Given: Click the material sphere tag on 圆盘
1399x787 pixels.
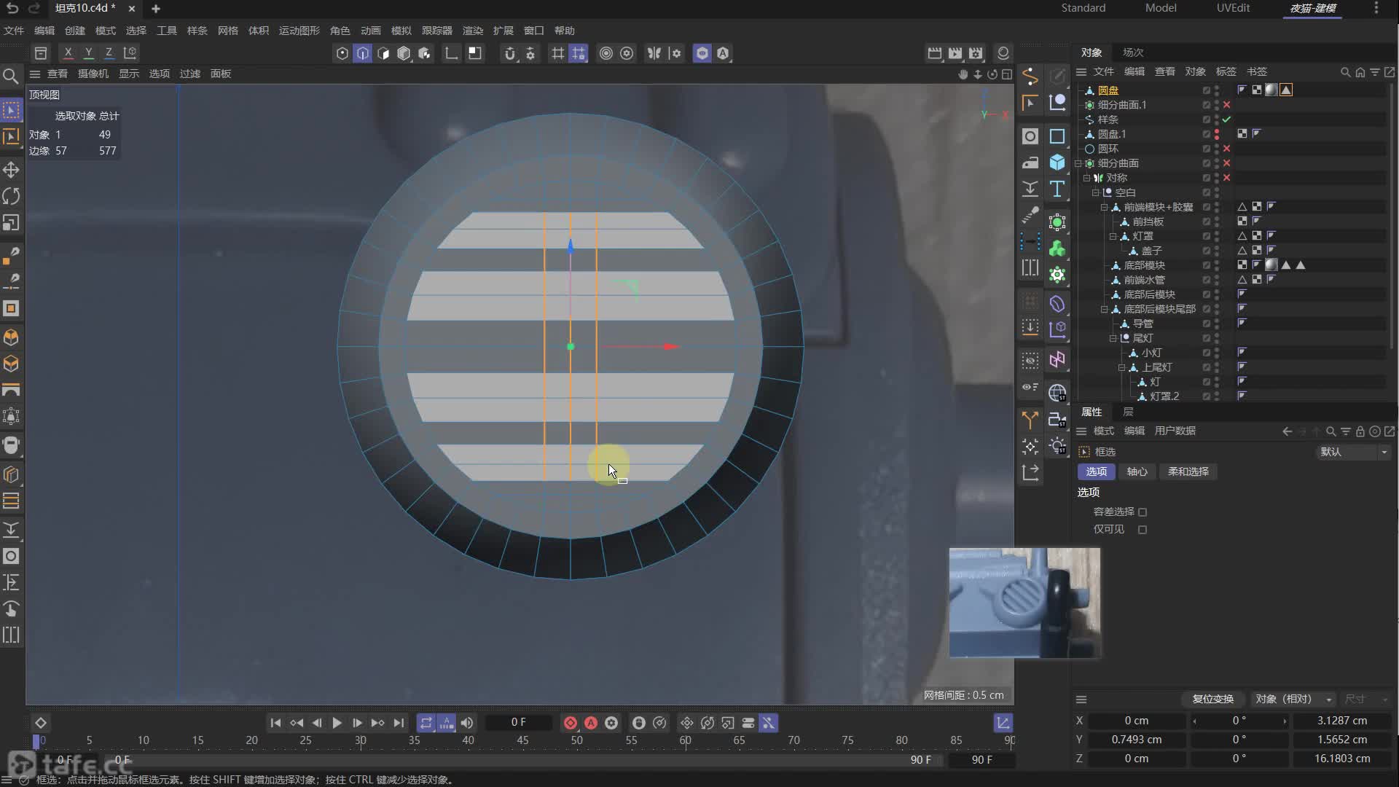Looking at the screenshot, I should pos(1271,90).
